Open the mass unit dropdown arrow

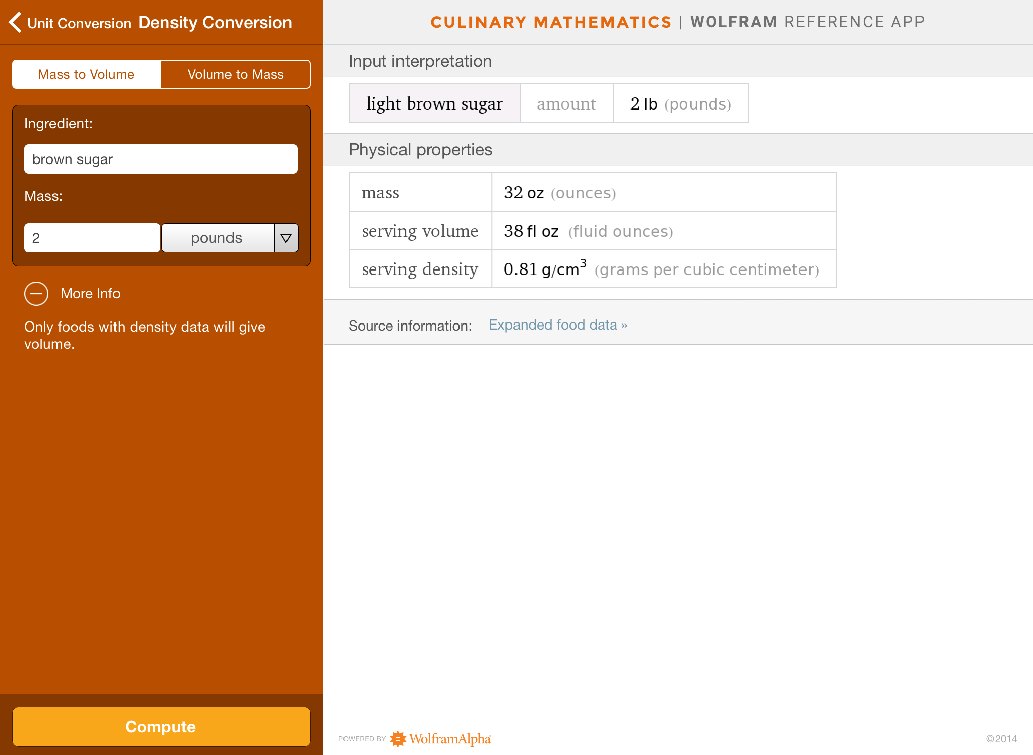point(286,238)
